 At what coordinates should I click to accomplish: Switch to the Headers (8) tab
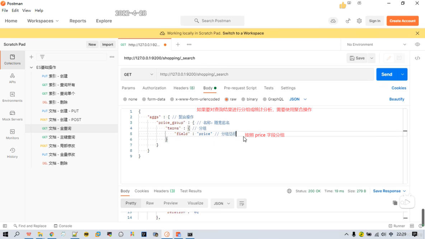pyautogui.click(x=184, y=88)
